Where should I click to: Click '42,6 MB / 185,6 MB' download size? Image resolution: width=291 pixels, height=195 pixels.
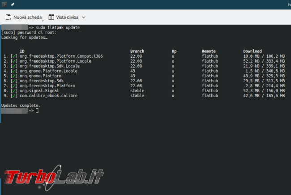(x=264, y=96)
